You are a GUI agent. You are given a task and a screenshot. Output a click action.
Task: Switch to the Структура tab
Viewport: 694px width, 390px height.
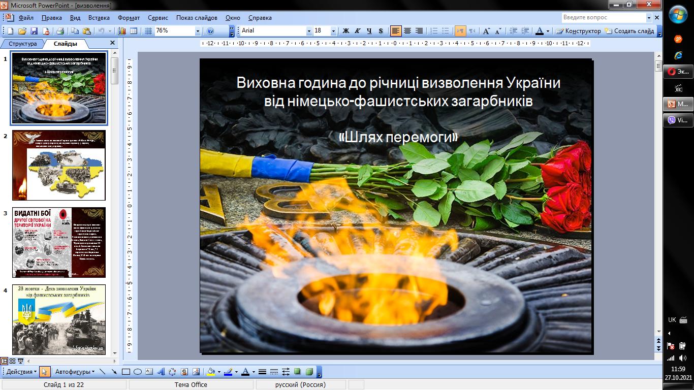tap(23, 44)
